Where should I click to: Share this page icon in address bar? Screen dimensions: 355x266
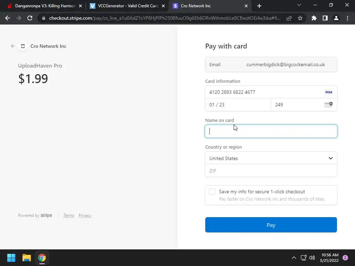click(x=289, y=18)
